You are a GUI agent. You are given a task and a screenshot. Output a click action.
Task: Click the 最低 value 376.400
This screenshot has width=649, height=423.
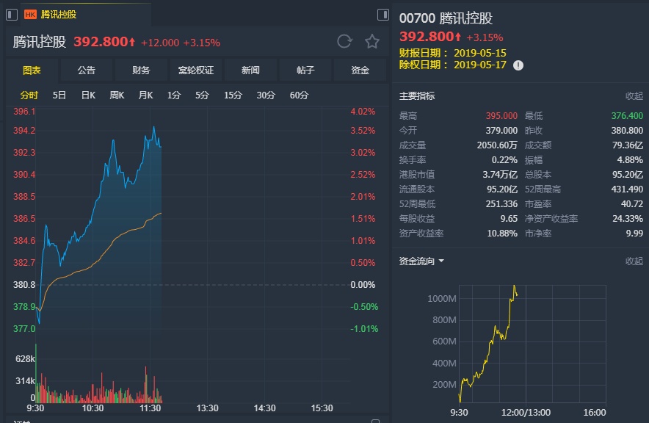click(x=627, y=116)
